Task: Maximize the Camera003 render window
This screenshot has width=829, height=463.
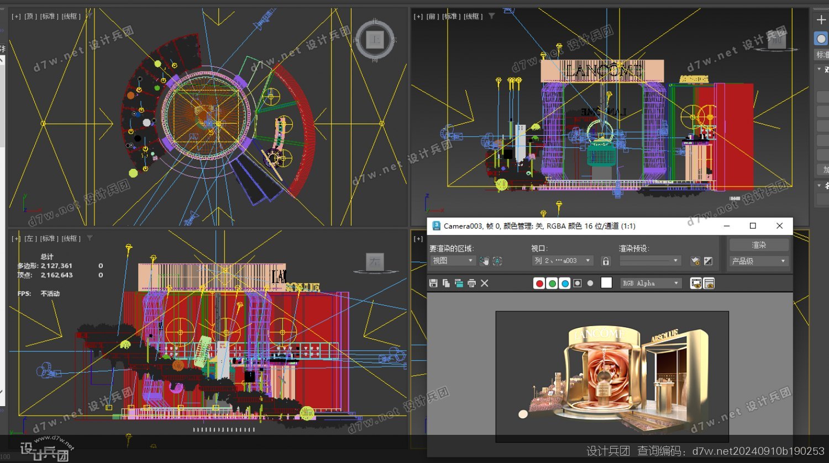Action: [x=753, y=226]
